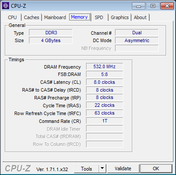Show the Graphics tab

pyautogui.click(x=120, y=17)
